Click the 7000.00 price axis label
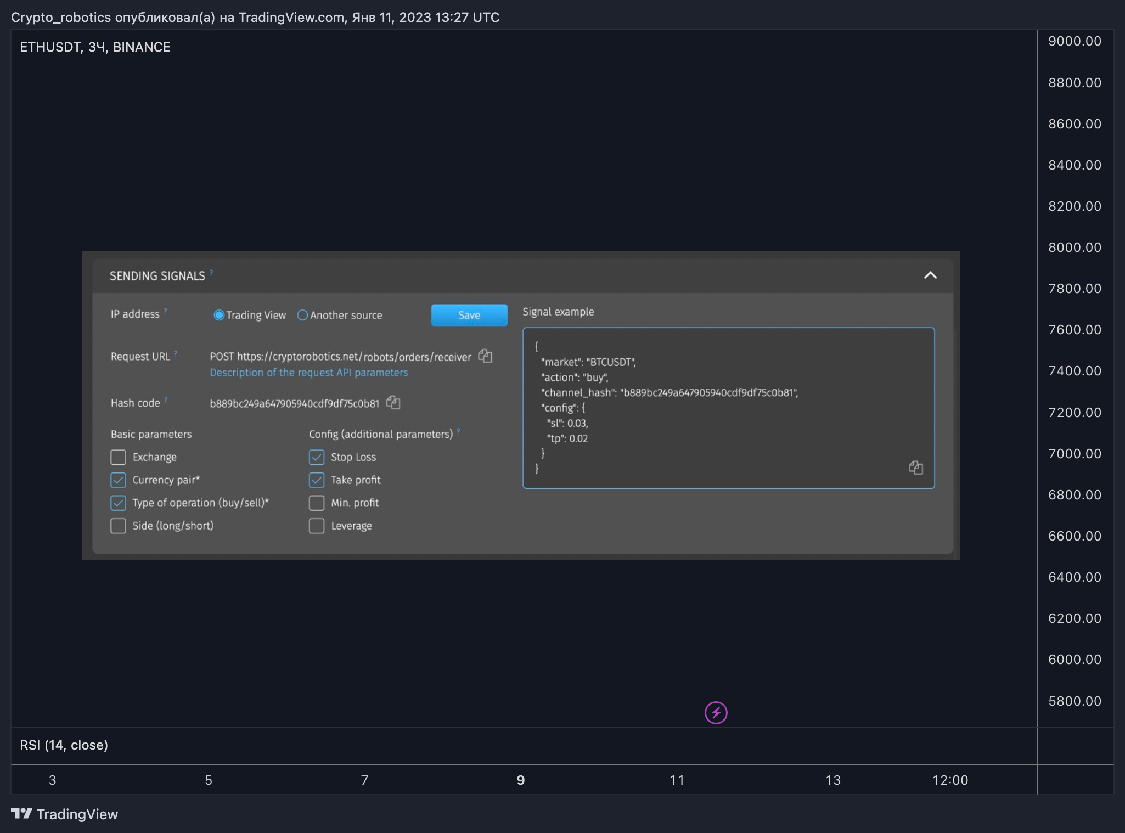This screenshot has width=1125, height=833. [x=1075, y=453]
